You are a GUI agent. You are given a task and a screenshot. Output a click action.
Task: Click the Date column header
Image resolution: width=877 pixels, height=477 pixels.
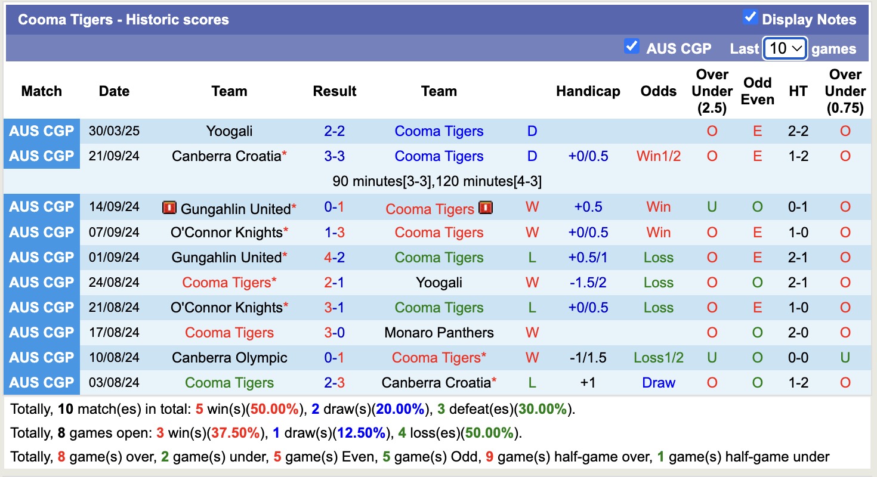click(x=113, y=91)
